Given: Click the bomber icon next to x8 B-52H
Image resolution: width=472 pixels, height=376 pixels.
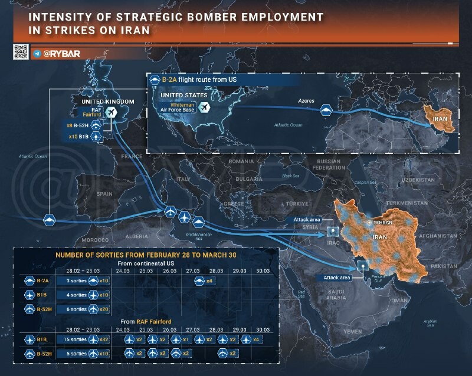Looking at the screenshot, I should pos(95,126).
